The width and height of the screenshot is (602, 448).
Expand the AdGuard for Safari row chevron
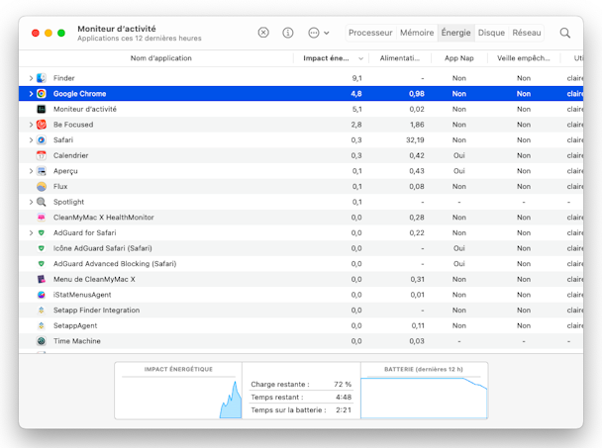[x=31, y=232]
